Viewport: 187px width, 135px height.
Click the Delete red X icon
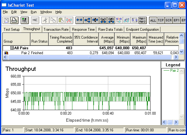[69, 20]
